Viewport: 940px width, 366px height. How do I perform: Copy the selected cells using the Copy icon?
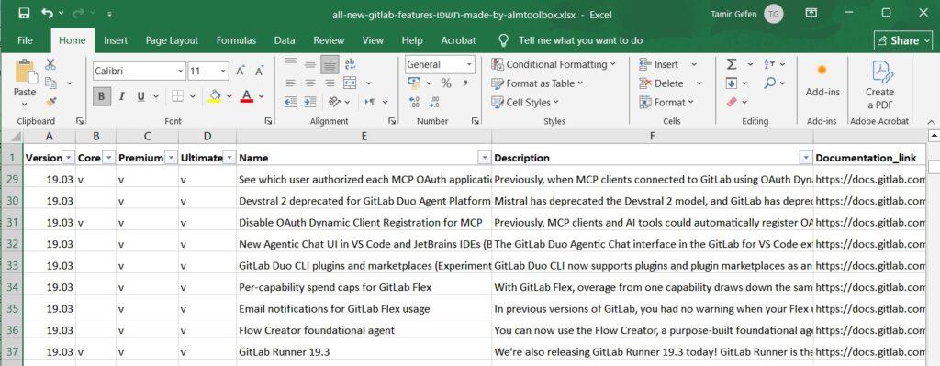coord(51,83)
